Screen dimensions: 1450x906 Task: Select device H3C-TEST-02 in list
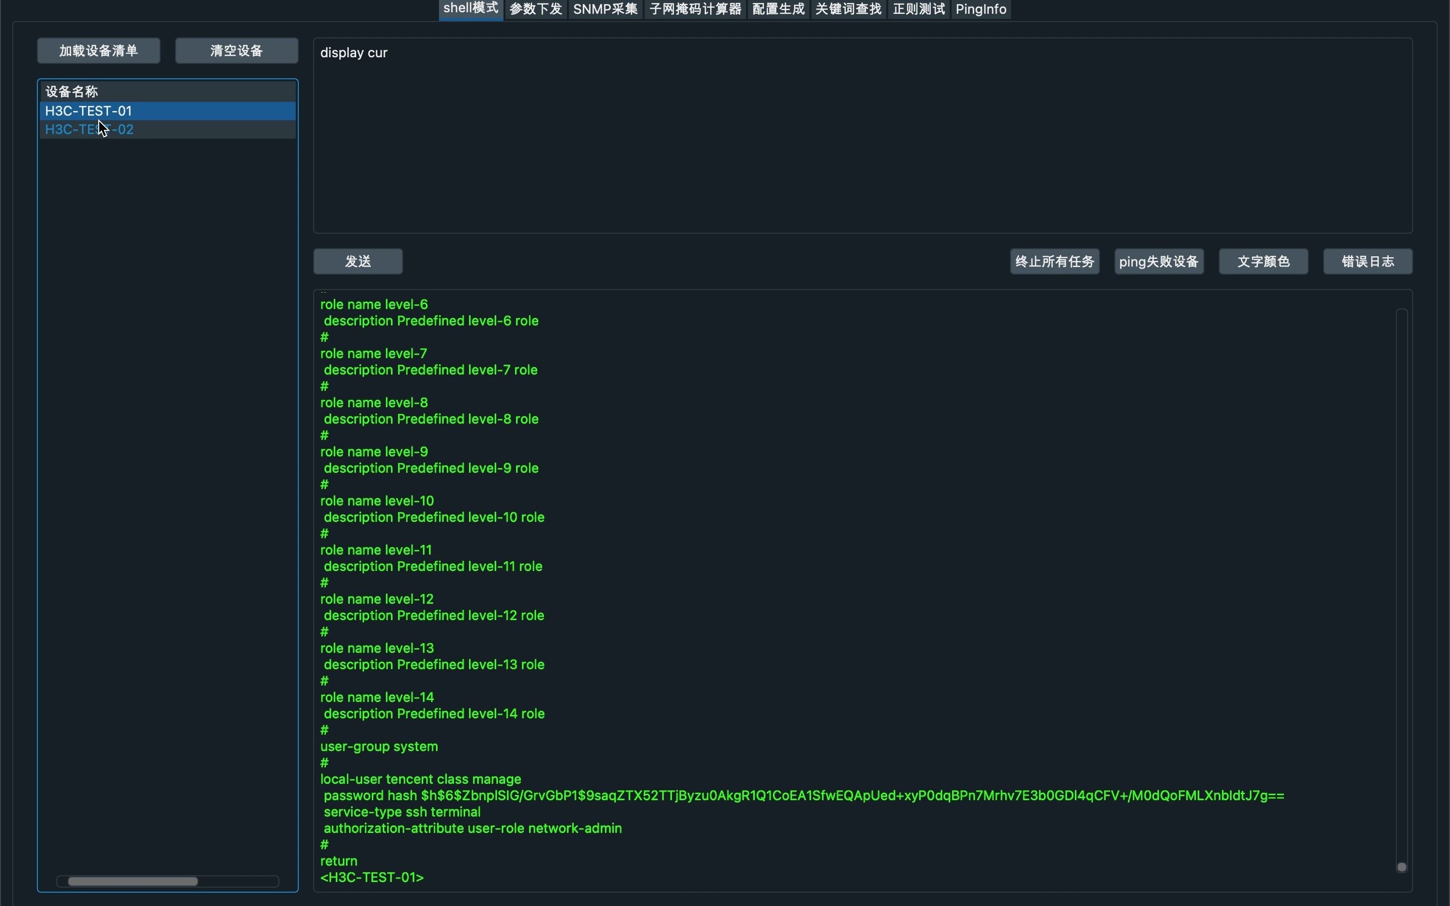(x=168, y=129)
